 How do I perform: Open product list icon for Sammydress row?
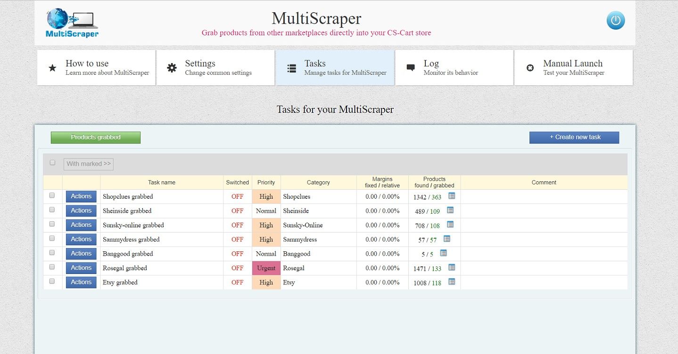[447, 239]
